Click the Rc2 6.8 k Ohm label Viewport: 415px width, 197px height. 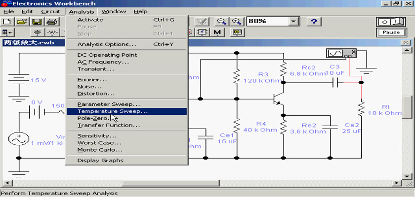click(x=308, y=71)
